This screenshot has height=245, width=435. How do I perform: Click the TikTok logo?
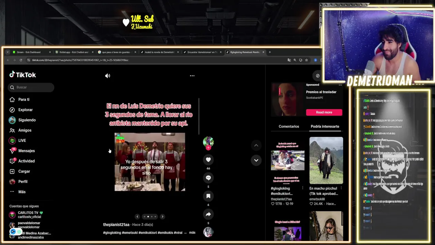[22, 75]
